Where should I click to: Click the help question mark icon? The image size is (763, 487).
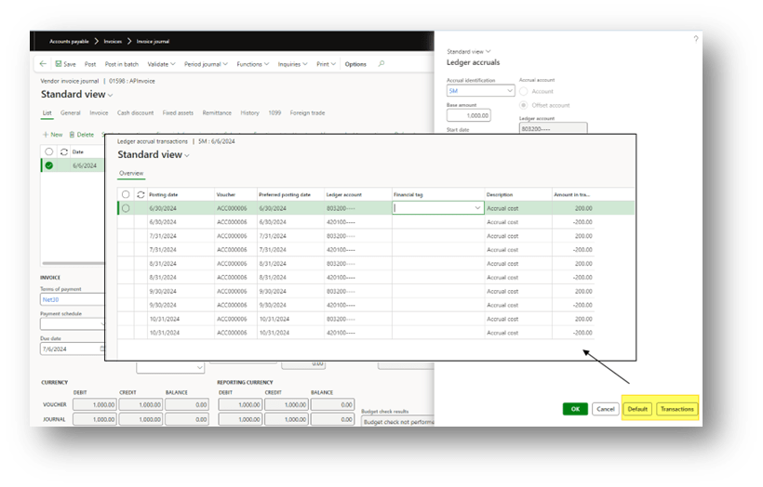coord(695,39)
